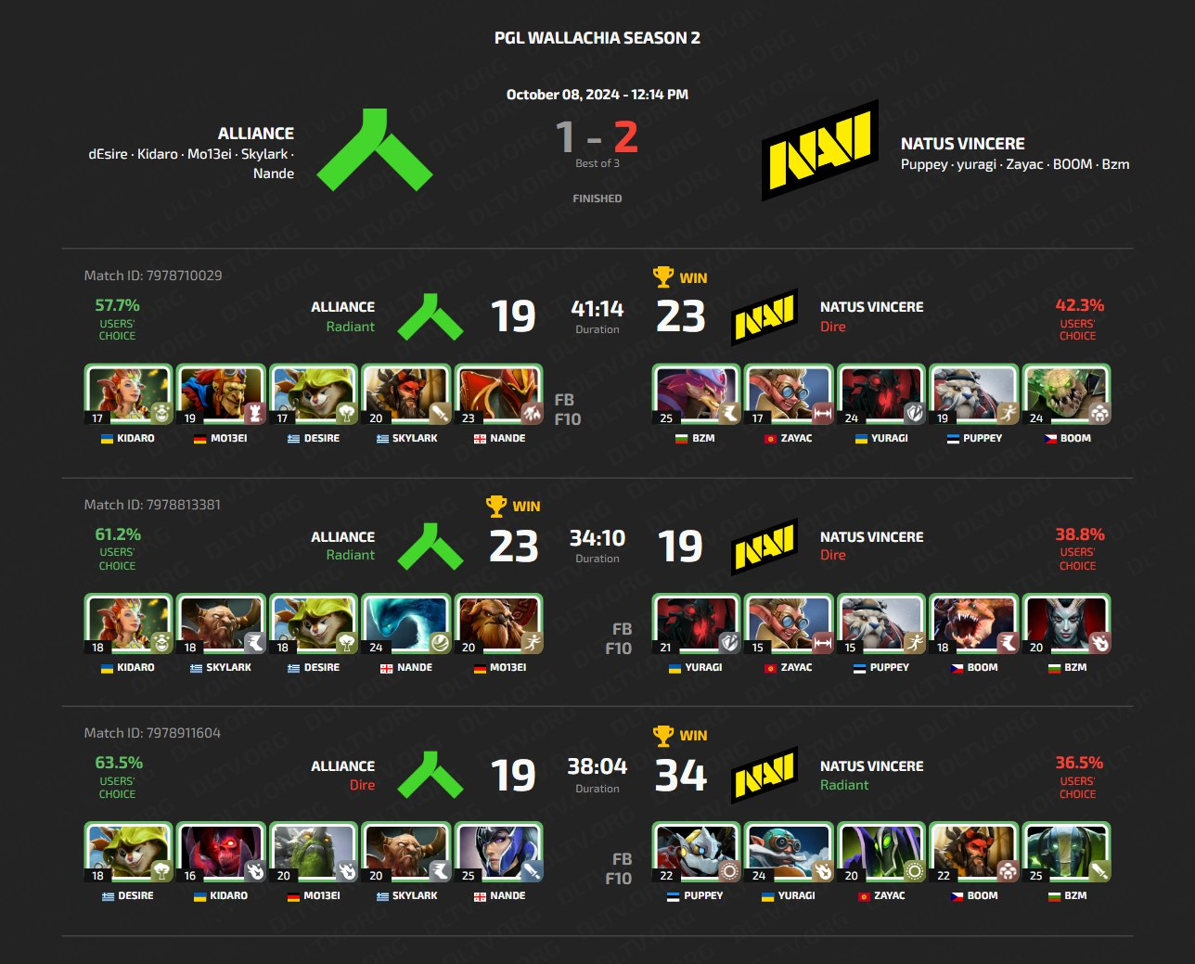The height and width of the screenshot is (964, 1195).
Task: Click YURAGI's hero portrait in game two
Action: (697, 623)
